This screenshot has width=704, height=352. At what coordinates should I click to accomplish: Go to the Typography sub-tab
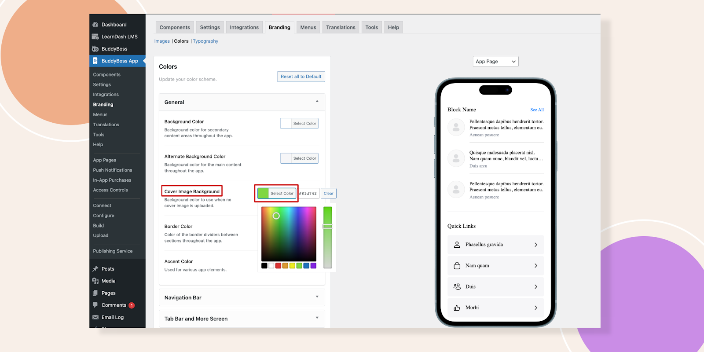pyautogui.click(x=205, y=41)
